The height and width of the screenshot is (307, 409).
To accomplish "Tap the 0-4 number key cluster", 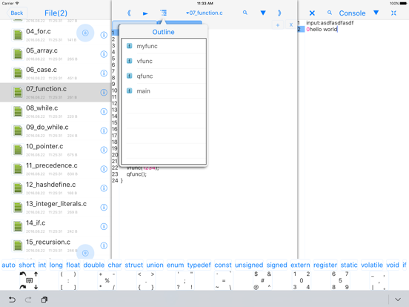I will tap(302, 280).
